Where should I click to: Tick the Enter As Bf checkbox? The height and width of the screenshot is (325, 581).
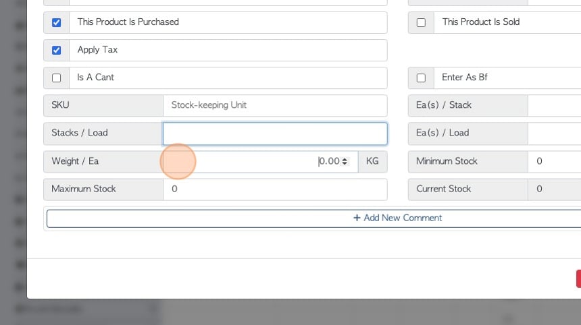421,78
